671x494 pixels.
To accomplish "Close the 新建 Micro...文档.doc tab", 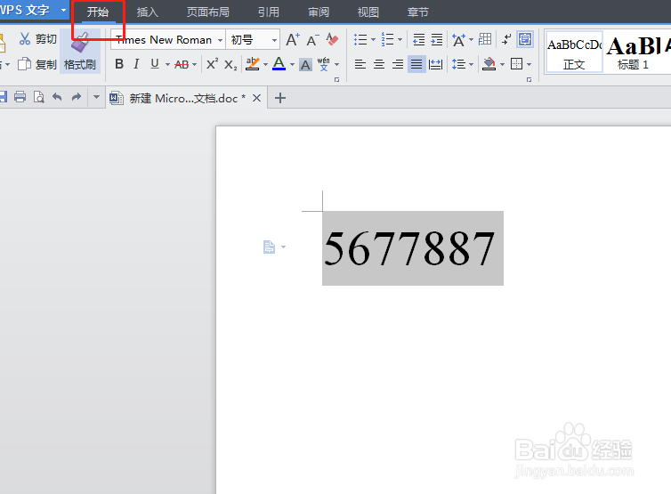I will (x=257, y=98).
